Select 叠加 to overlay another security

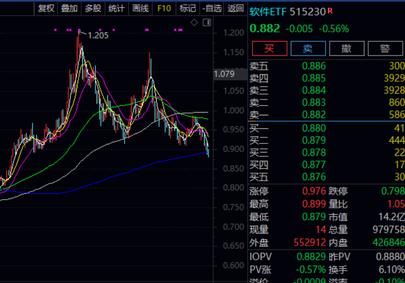coord(69,8)
